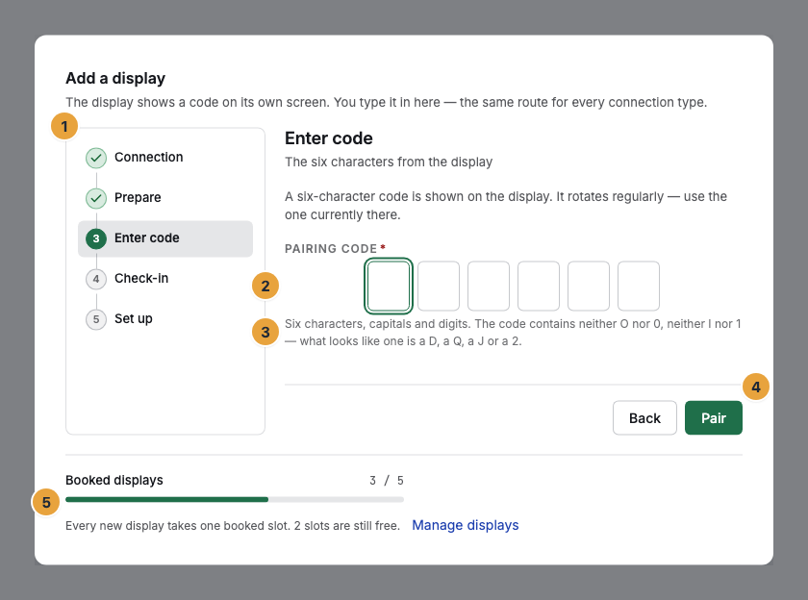The width and height of the screenshot is (808, 600).
Task: Focus the fourth pairing code box
Action: click(539, 286)
